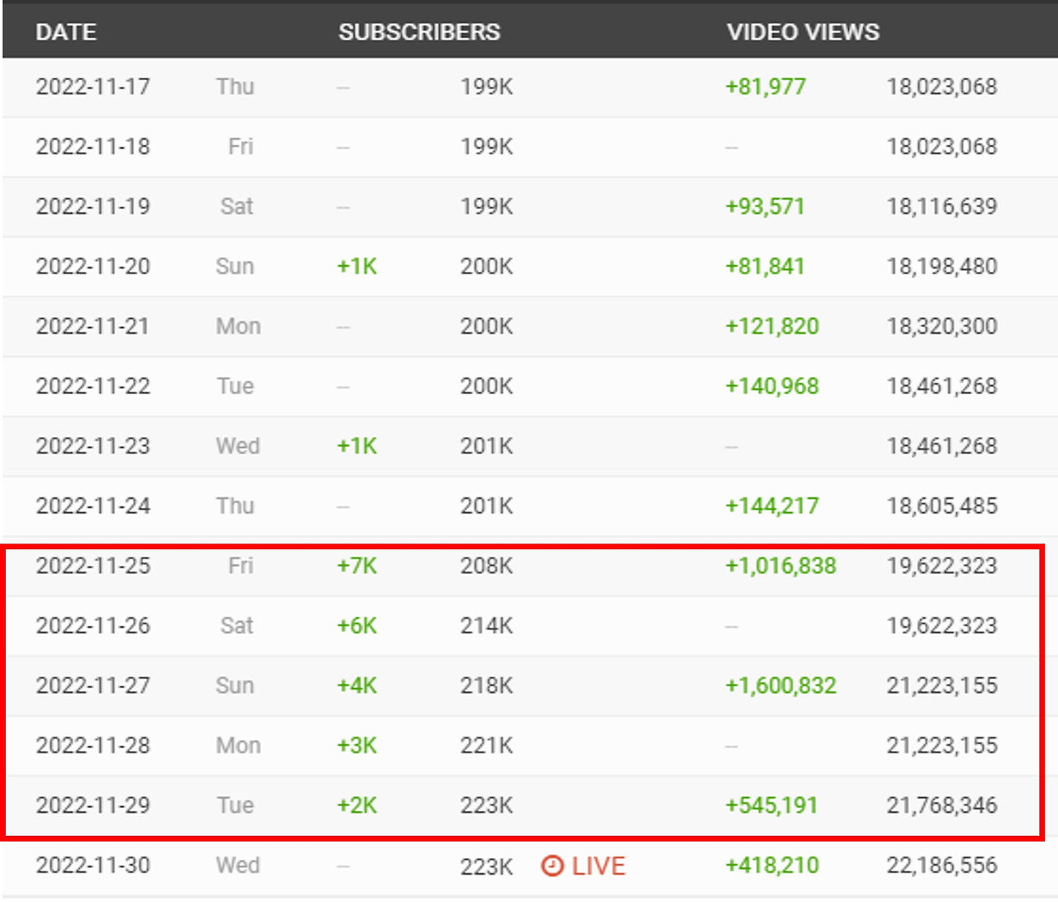1058x902 pixels.
Task: Click the +4K subscriber gain
Action: 357,686
